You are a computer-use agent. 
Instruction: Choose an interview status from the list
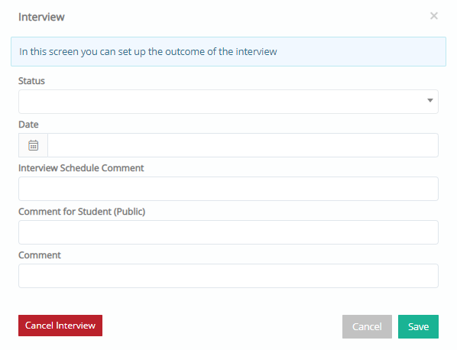(x=228, y=102)
